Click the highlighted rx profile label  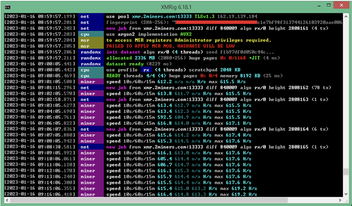147,70
